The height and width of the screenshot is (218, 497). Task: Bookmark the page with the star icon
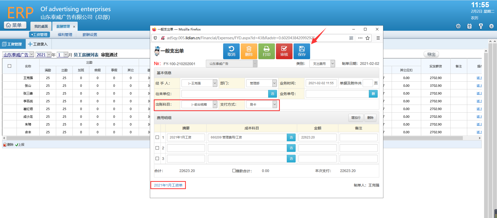(x=368, y=38)
